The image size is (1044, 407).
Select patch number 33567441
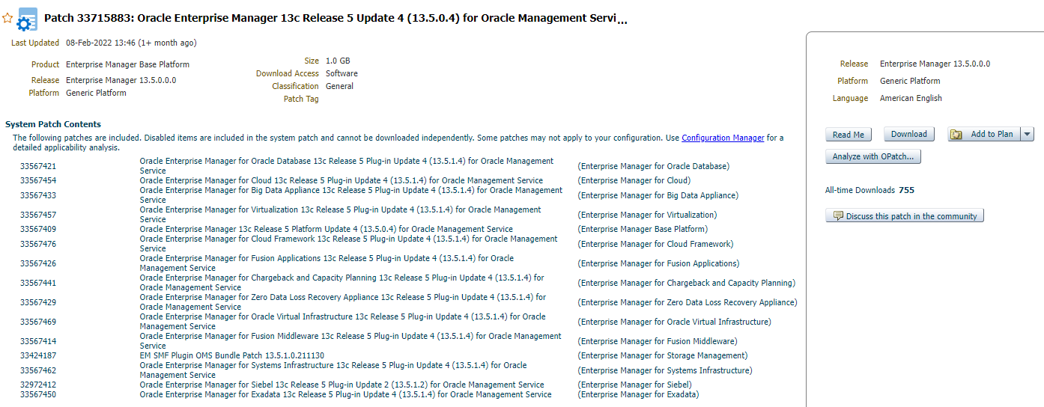click(38, 284)
